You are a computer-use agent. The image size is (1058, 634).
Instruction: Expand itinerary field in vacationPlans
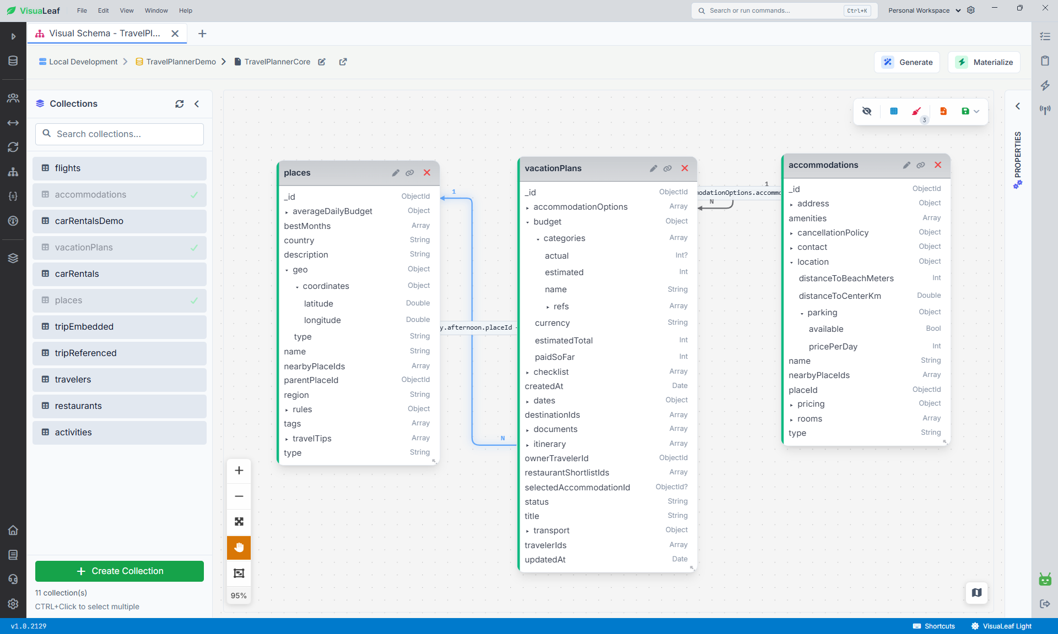coord(527,445)
